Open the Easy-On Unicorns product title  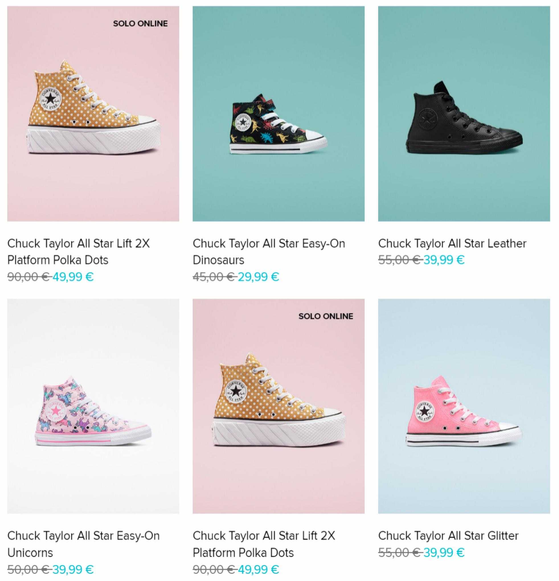click(x=84, y=544)
